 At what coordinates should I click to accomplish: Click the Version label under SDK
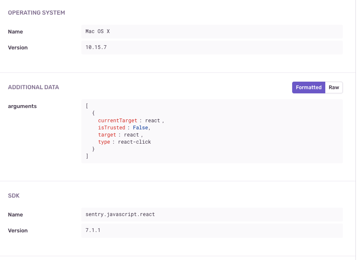pyautogui.click(x=18, y=231)
